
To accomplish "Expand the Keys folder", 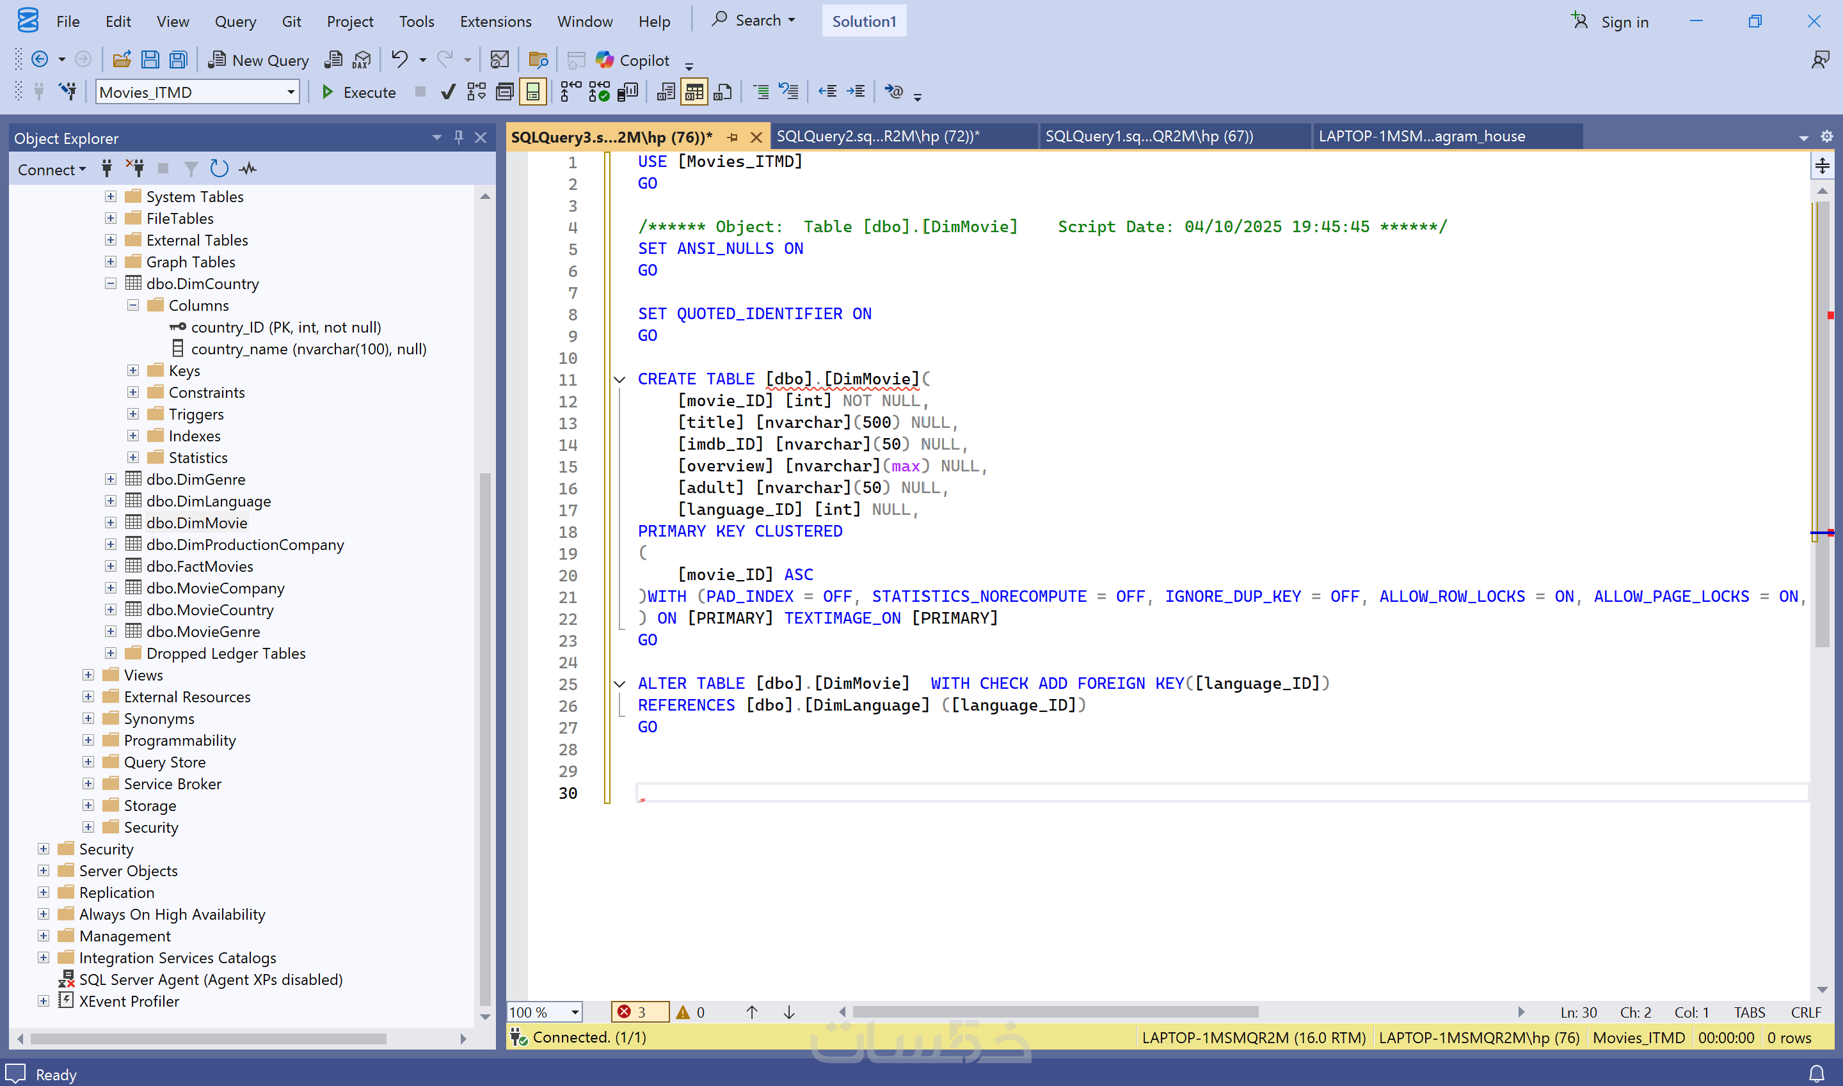I will 133,371.
